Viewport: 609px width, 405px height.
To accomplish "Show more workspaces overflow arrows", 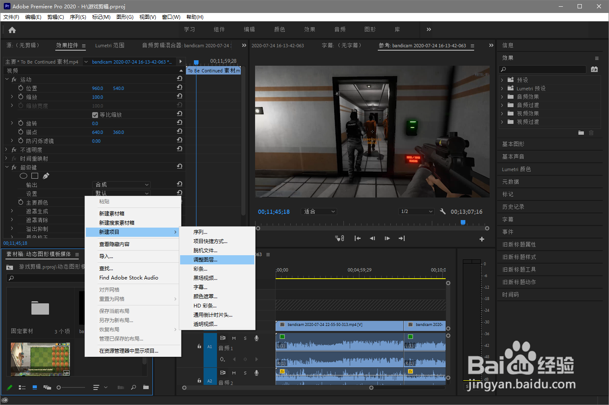I will tap(428, 29).
